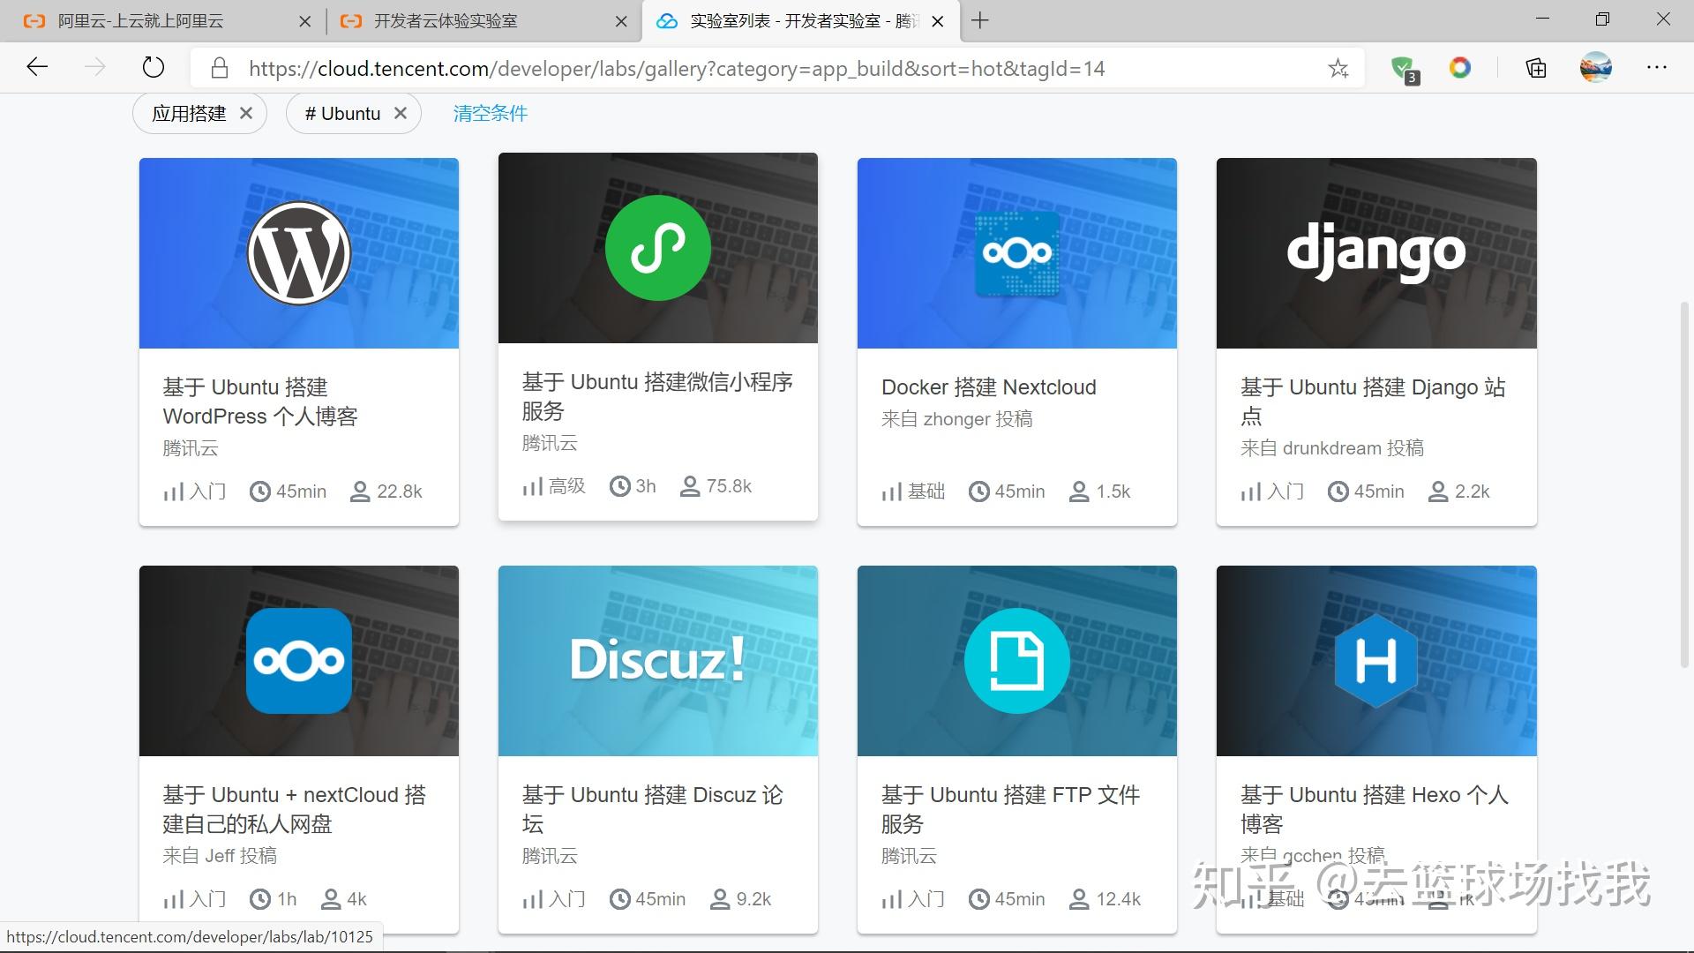
Task: Open the WeChat mini program logo card image
Action: pyautogui.click(x=658, y=248)
